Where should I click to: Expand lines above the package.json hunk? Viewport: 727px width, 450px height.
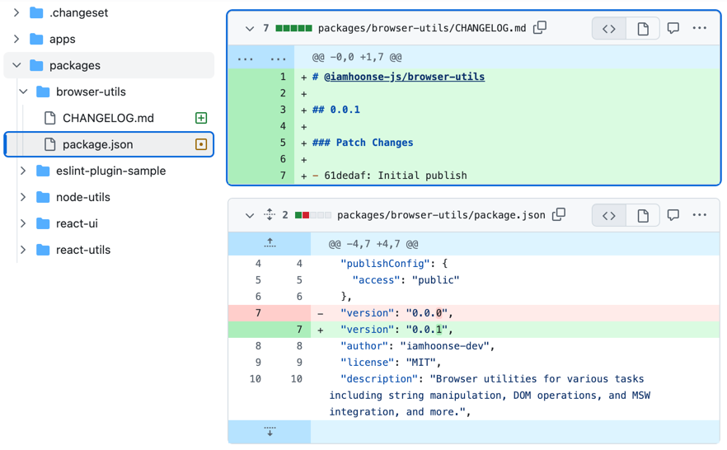pyautogui.click(x=270, y=243)
